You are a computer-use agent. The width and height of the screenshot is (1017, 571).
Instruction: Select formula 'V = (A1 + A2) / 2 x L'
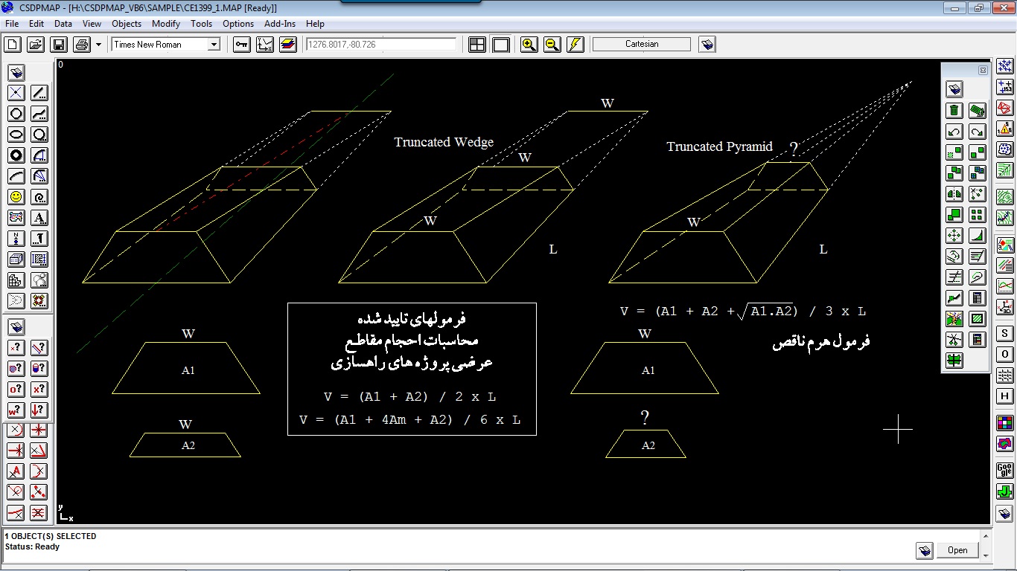410,397
